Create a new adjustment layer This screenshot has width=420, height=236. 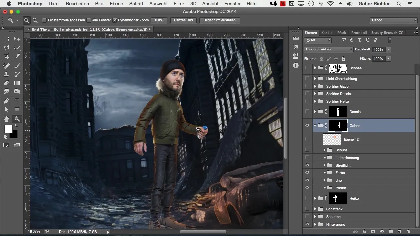click(382, 232)
